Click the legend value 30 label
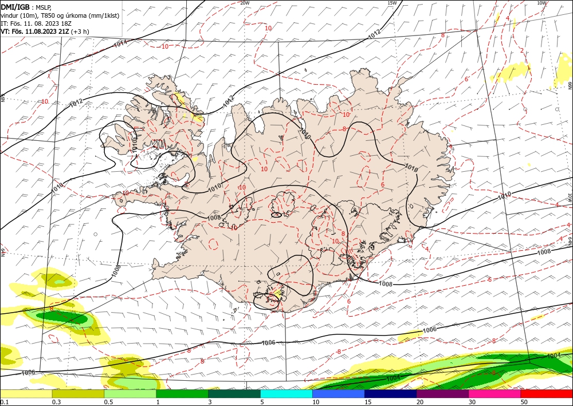 tap(472, 402)
